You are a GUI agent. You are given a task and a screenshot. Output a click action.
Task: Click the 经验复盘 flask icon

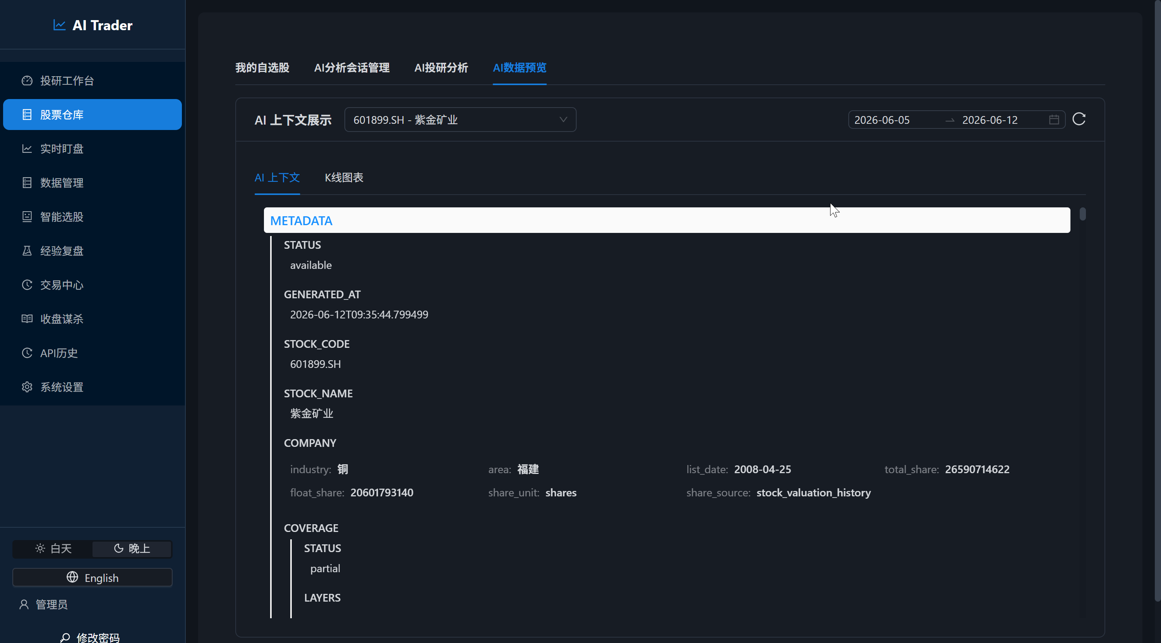27,251
